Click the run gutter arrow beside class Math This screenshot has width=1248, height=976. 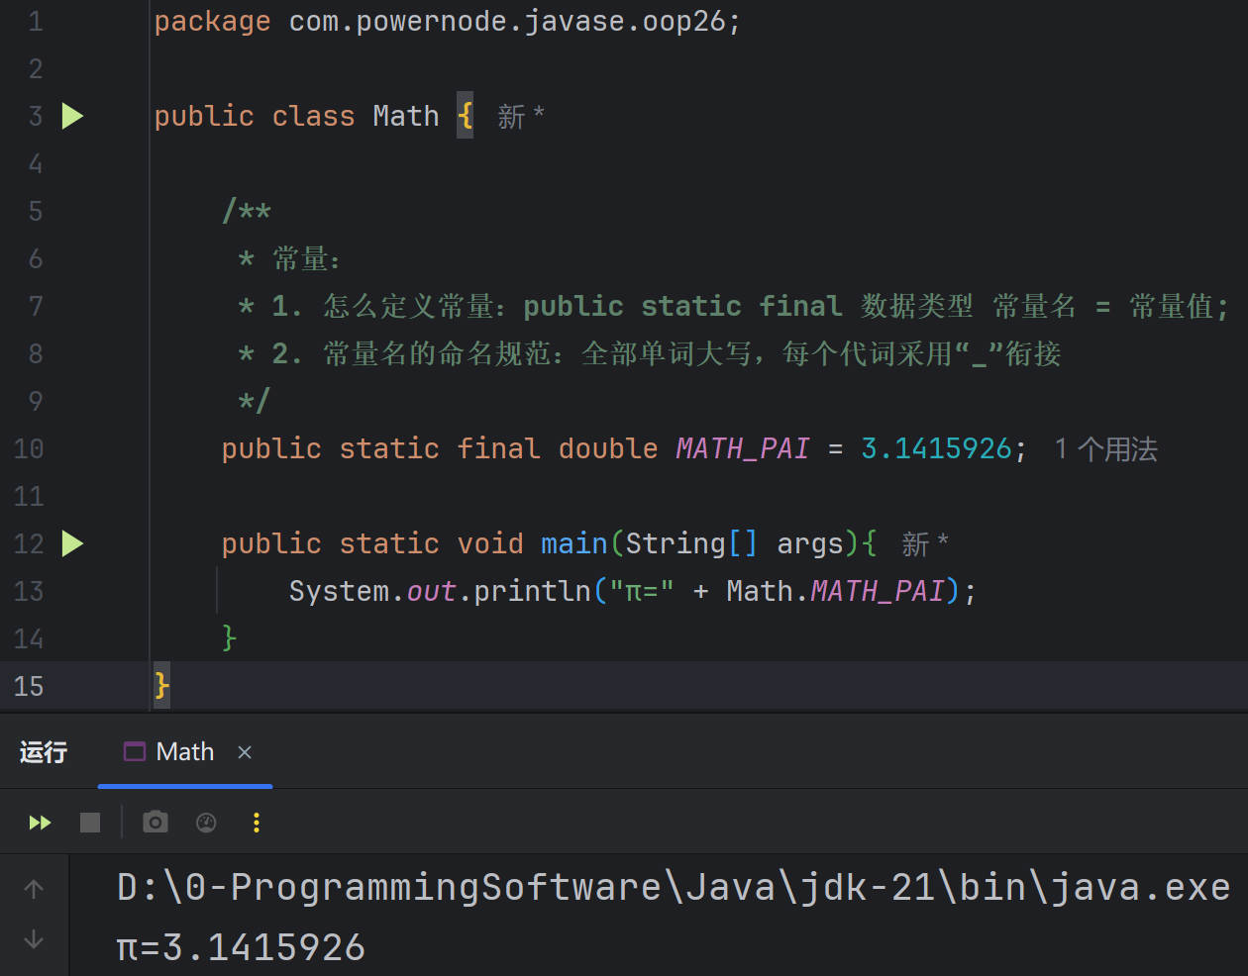(72, 117)
